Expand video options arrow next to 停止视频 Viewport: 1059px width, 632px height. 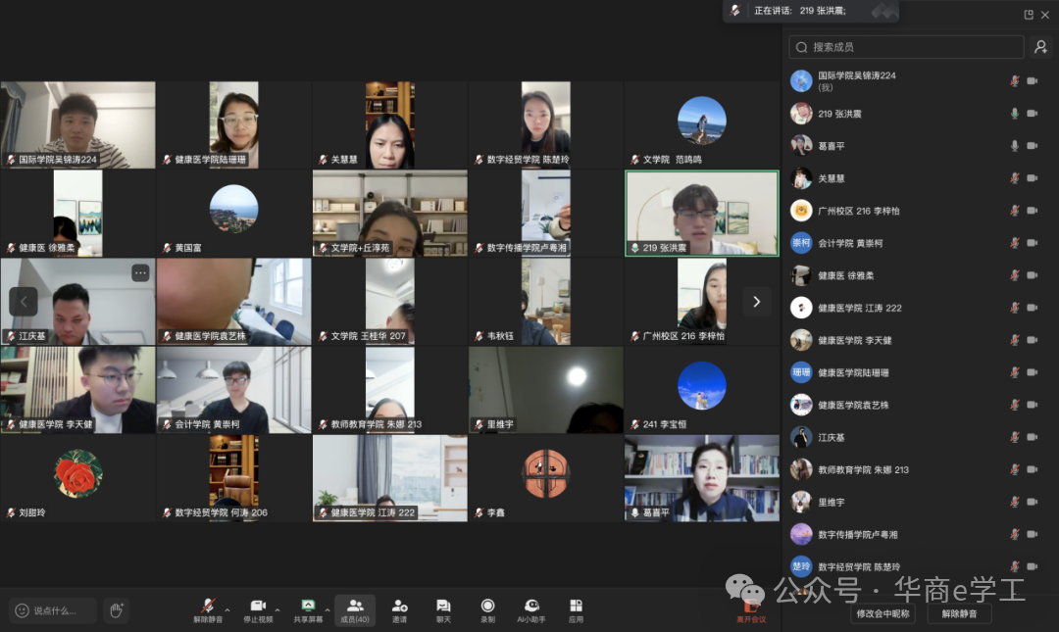(277, 608)
